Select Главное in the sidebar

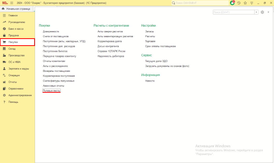pyautogui.click(x=13, y=15)
